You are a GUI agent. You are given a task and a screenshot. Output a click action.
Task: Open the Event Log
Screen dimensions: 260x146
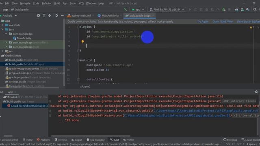click(230, 140)
